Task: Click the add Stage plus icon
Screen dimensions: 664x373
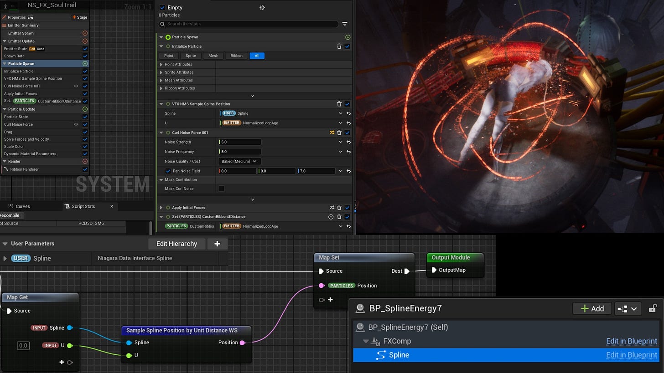Action: point(74,17)
